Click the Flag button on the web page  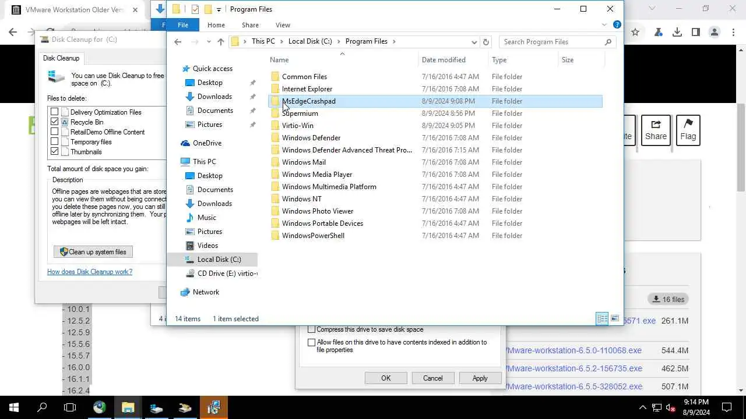click(688, 130)
